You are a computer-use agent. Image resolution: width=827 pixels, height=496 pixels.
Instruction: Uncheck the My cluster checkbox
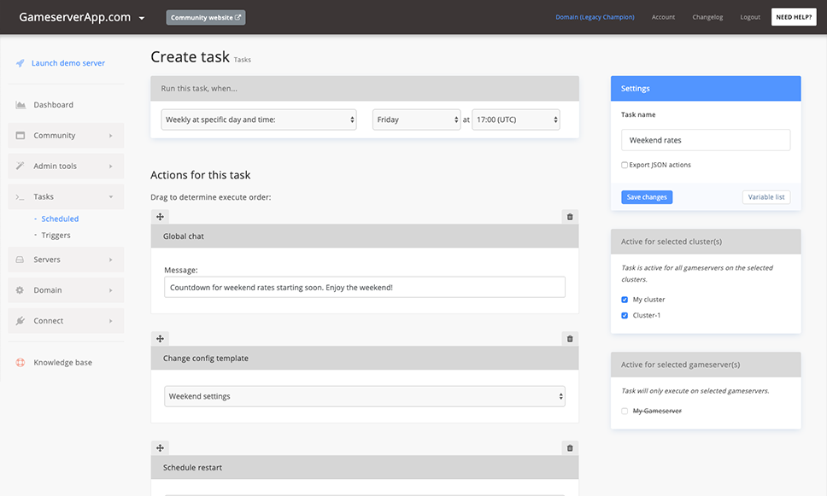(625, 300)
